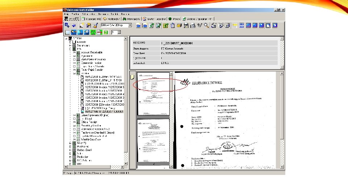Viewport: 348px width, 196px height.
Task: Open the Sedang digunakan F11 tab
Action: click(198, 19)
